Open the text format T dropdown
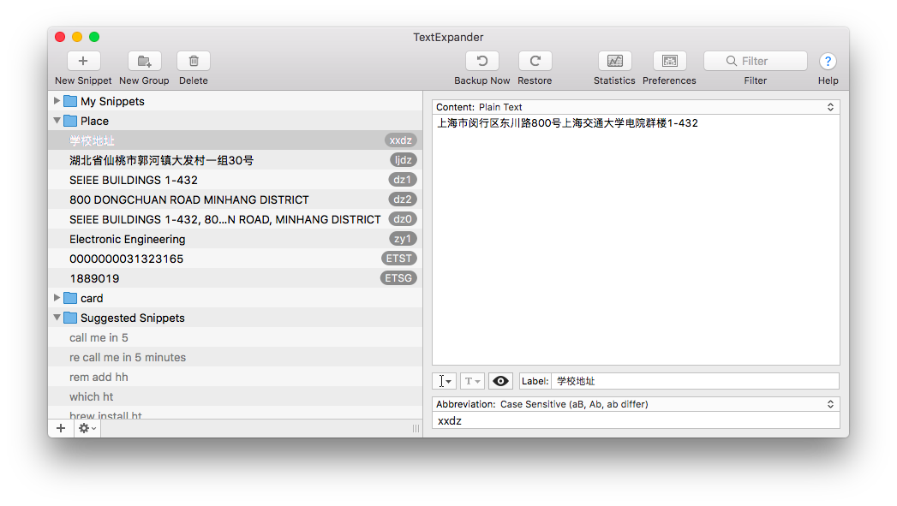Viewport: 897px width, 506px height. point(472,381)
